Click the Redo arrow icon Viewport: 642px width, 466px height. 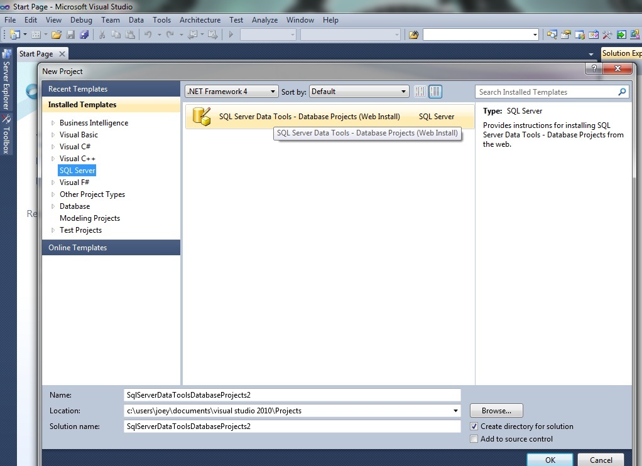[170, 34]
